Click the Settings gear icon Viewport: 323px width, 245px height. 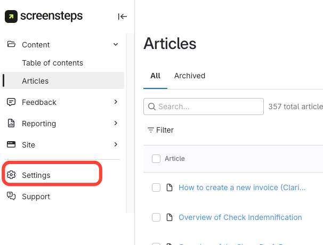[11, 175]
